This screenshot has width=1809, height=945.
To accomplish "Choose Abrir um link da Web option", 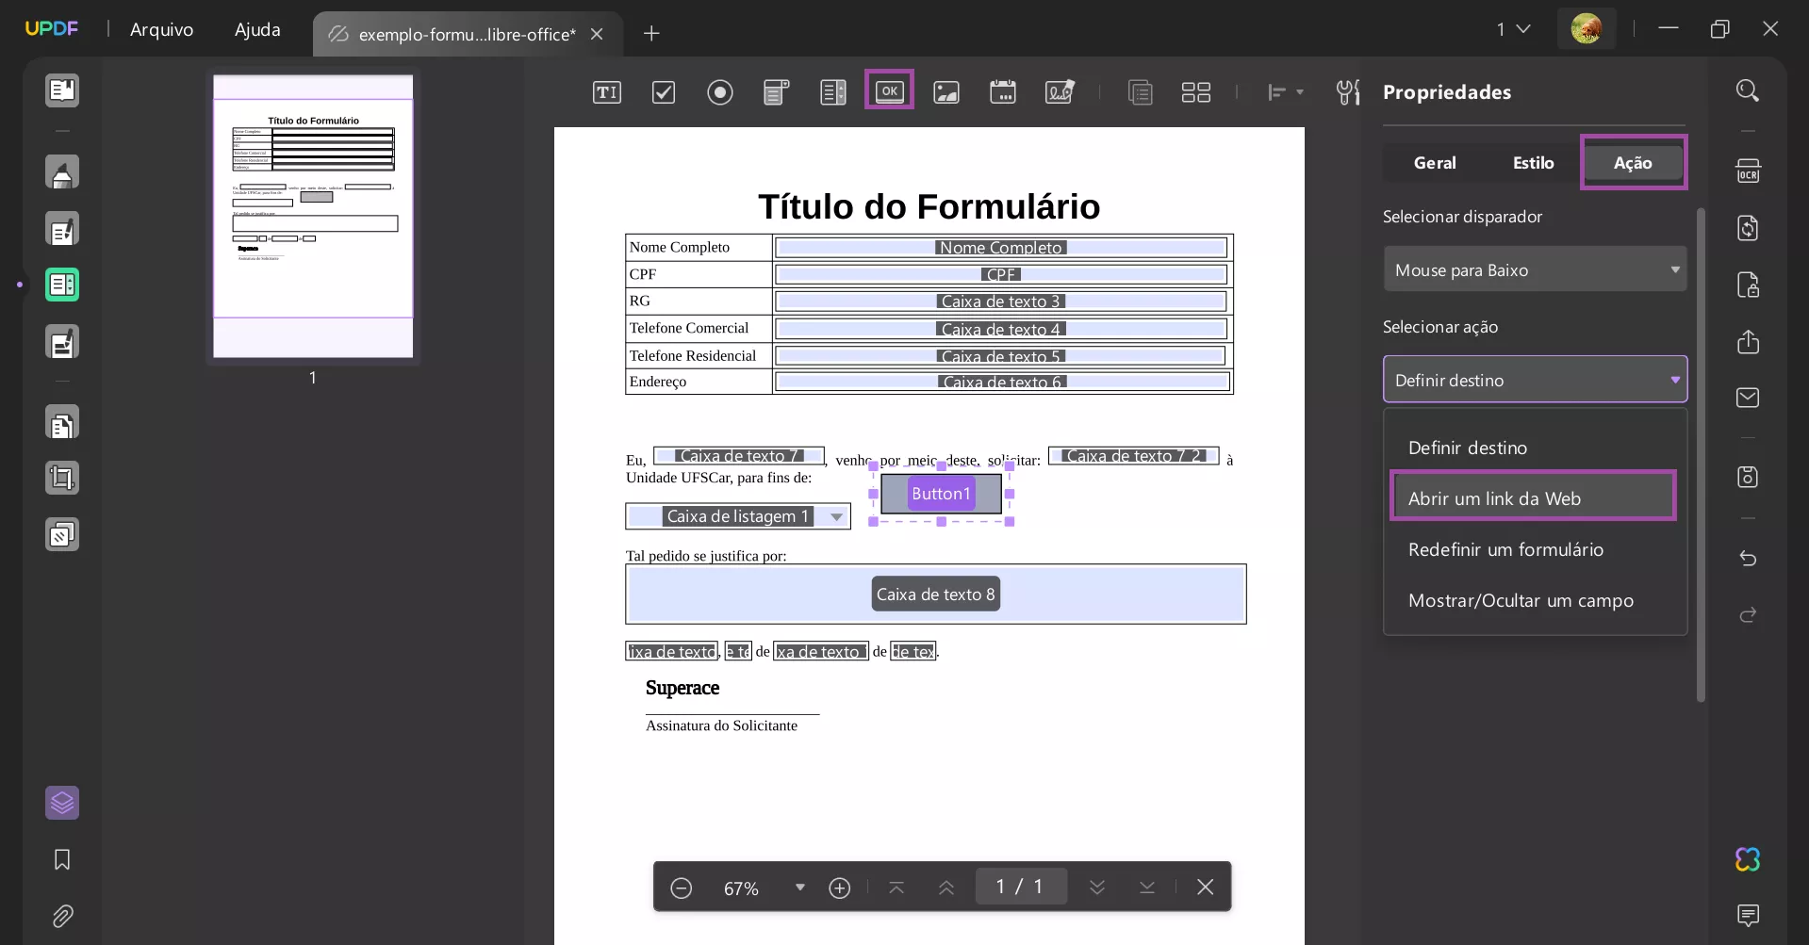I will (x=1534, y=498).
